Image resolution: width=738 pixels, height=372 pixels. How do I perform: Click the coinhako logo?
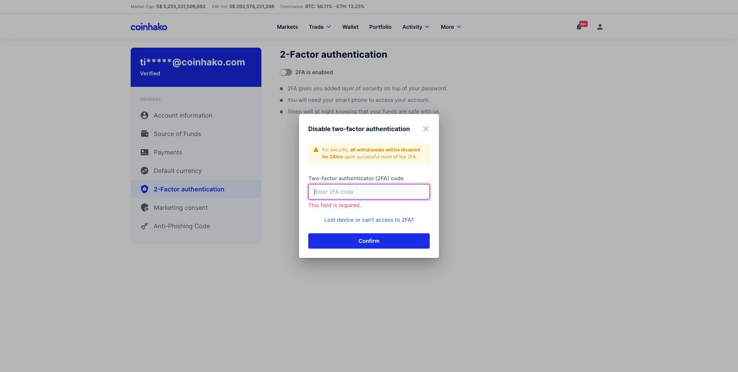[x=149, y=27]
